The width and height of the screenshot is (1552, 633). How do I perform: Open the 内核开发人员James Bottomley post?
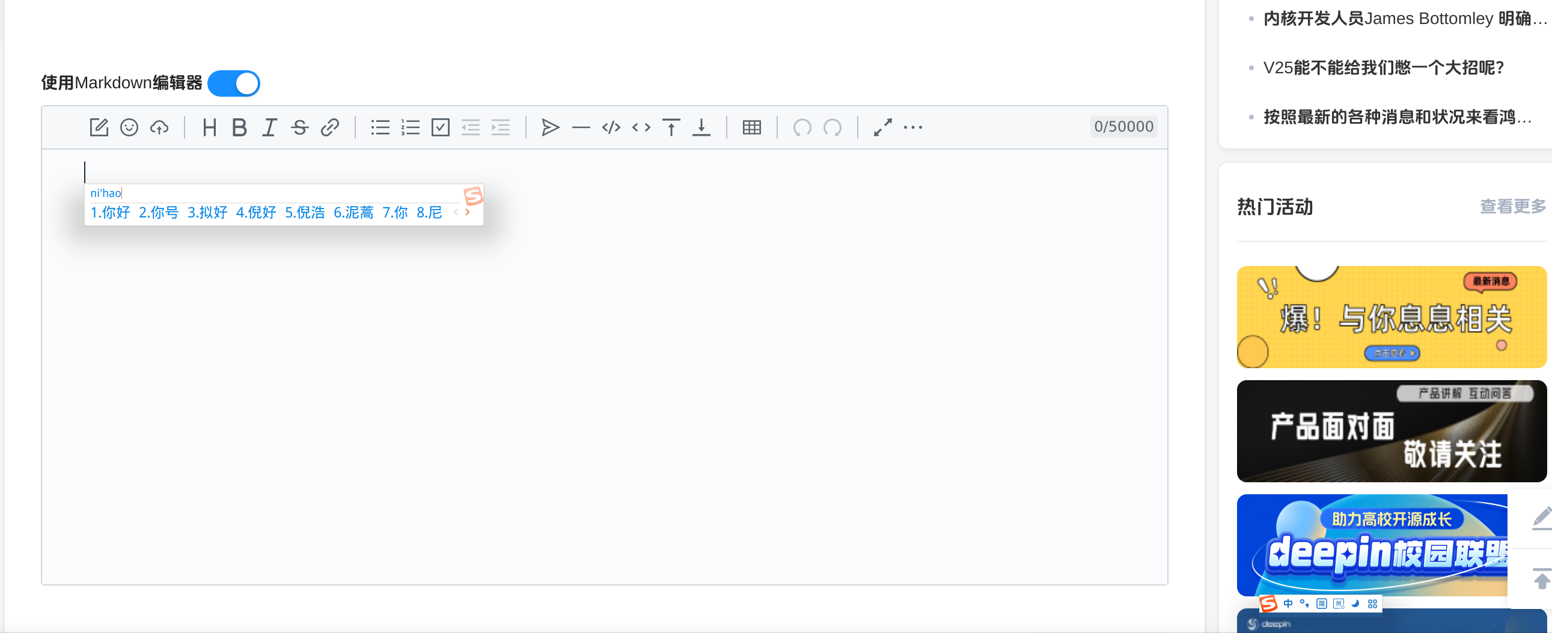click(1405, 19)
